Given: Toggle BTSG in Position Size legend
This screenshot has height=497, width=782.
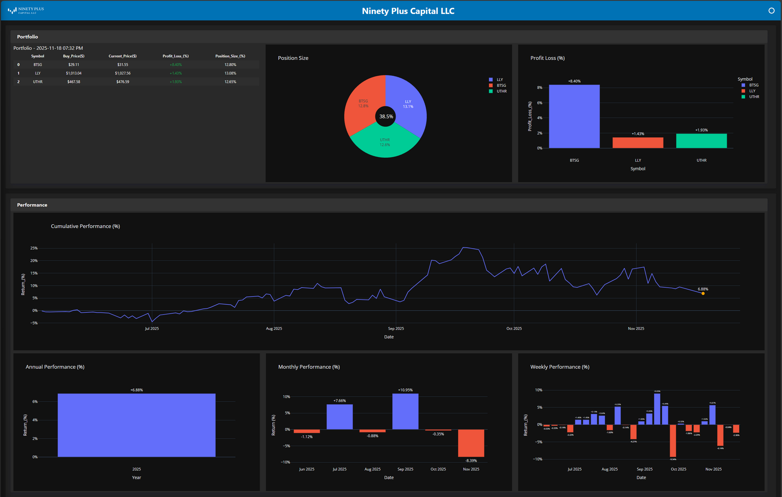Looking at the screenshot, I should [x=501, y=86].
